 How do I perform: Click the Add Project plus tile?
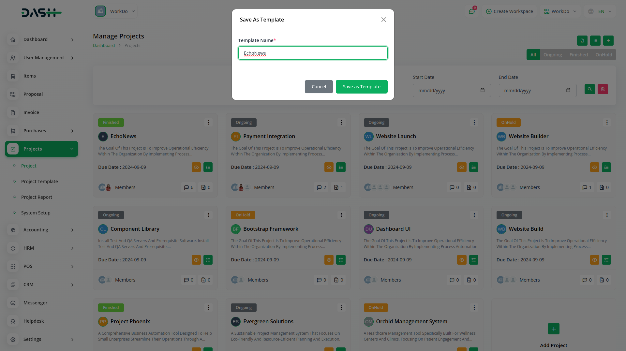pyautogui.click(x=554, y=329)
